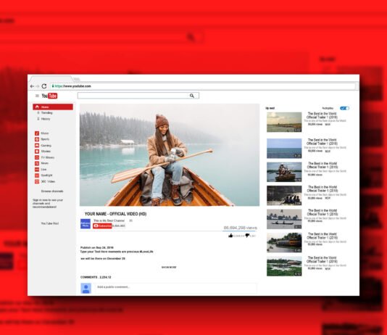Toggle the Autoplay switch

(x=344, y=108)
